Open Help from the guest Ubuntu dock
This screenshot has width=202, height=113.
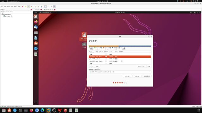coord(36,49)
